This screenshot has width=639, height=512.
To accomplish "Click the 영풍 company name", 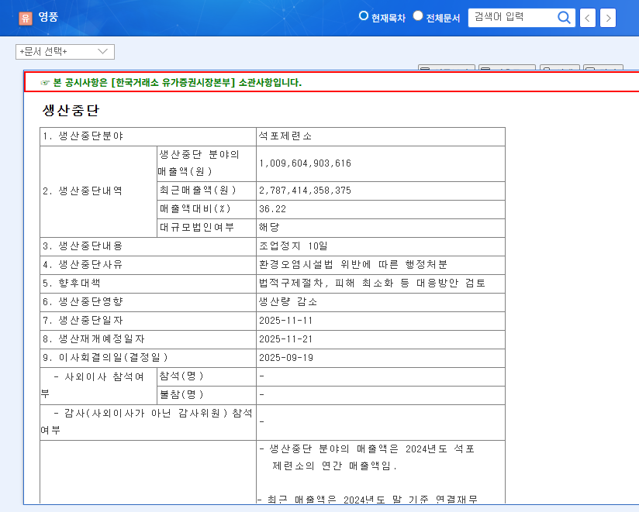I will (x=48, y=17).
